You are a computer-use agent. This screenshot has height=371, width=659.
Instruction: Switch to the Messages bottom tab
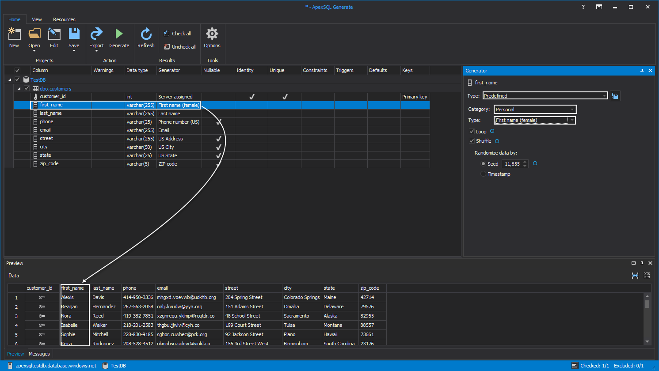(x=39, y=354)
